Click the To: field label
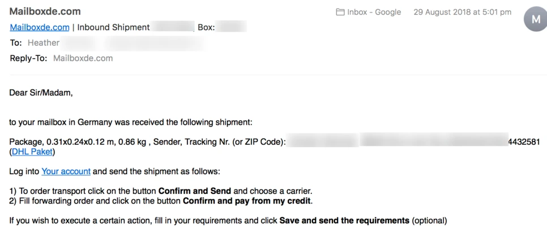The height and width of the screenshot is (229, 547). [16, 43]
